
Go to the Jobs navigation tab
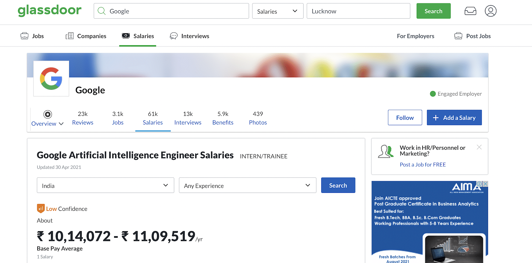tap(32, 36)
